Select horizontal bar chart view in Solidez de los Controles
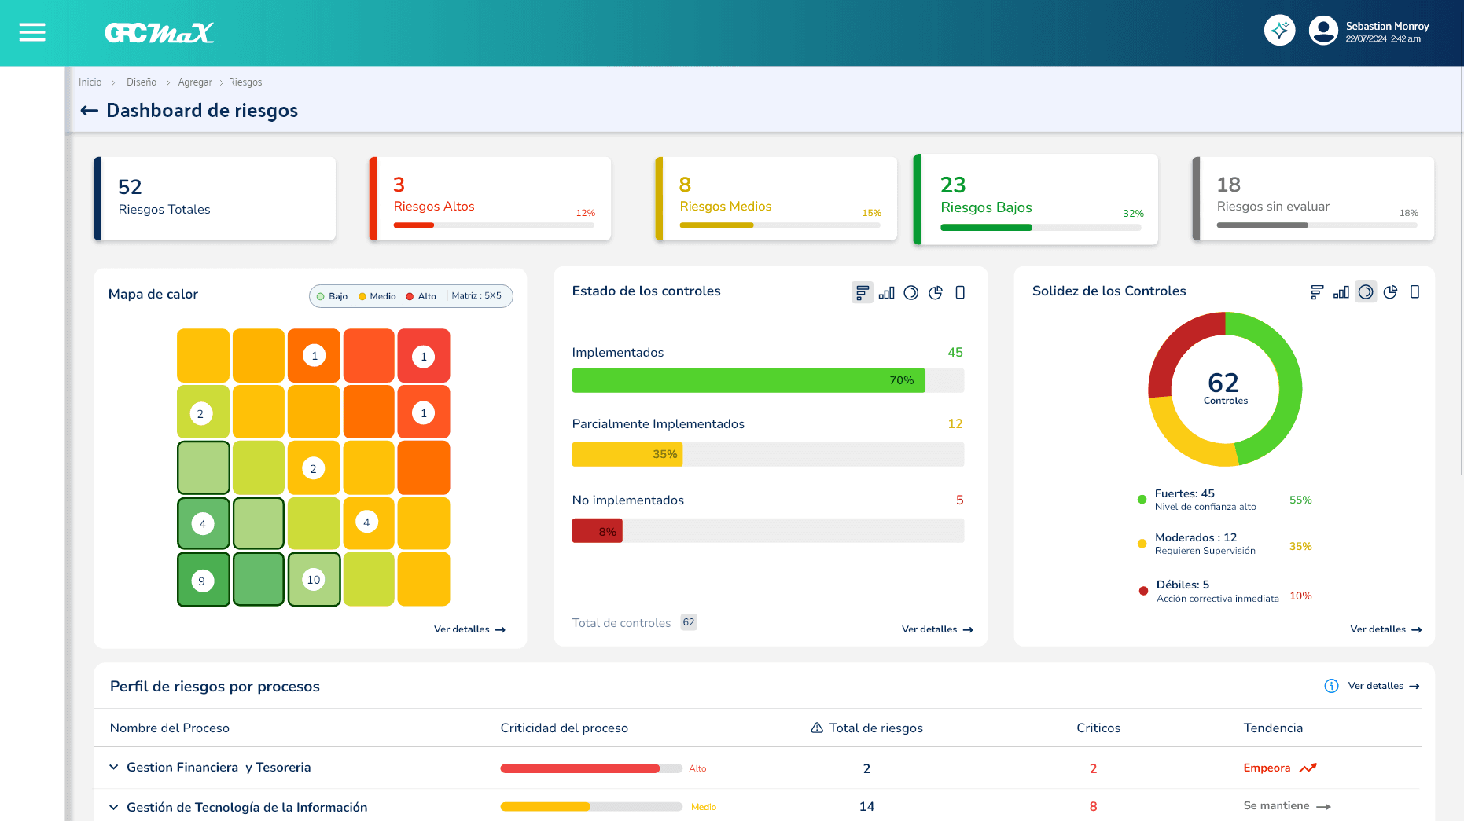This screenshot has height=821, width=1464. tap(1318, 291)
